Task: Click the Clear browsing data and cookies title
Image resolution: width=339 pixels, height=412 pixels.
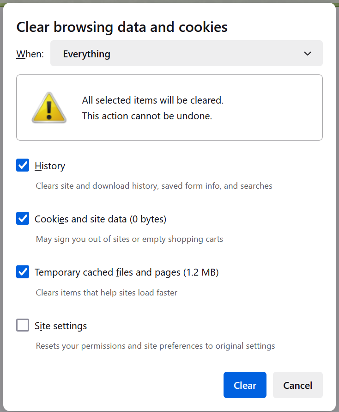Action: click(x=122, y=27)
